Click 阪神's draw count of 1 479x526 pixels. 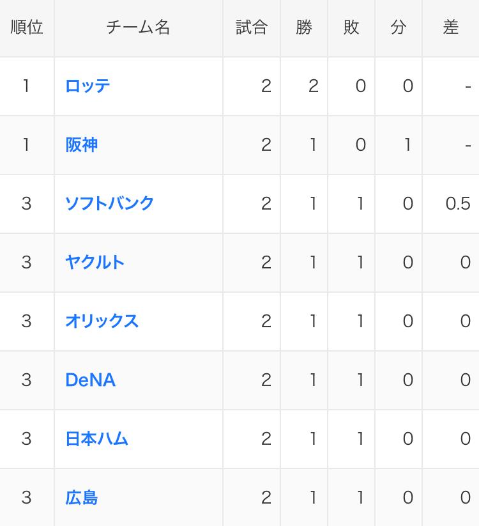click(408, 145)
